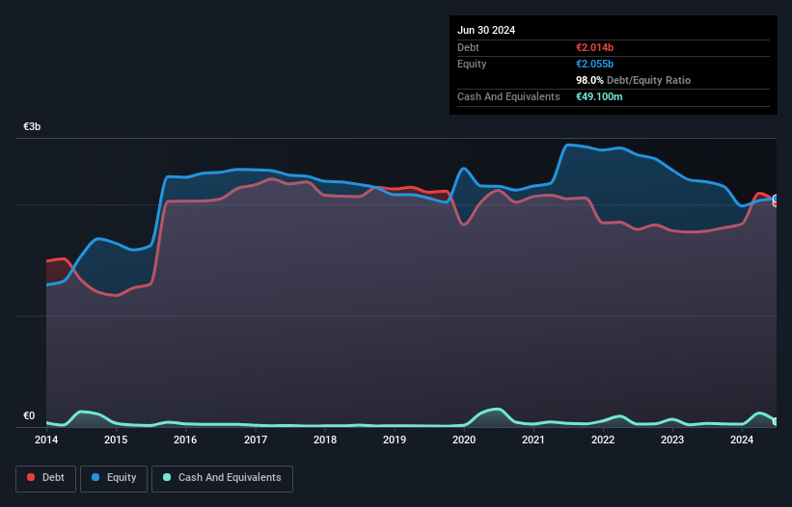Viewport: 792px width, 507px height.
Task: Click the Debt row label in tooltip
Action: (x=468, y=47)
